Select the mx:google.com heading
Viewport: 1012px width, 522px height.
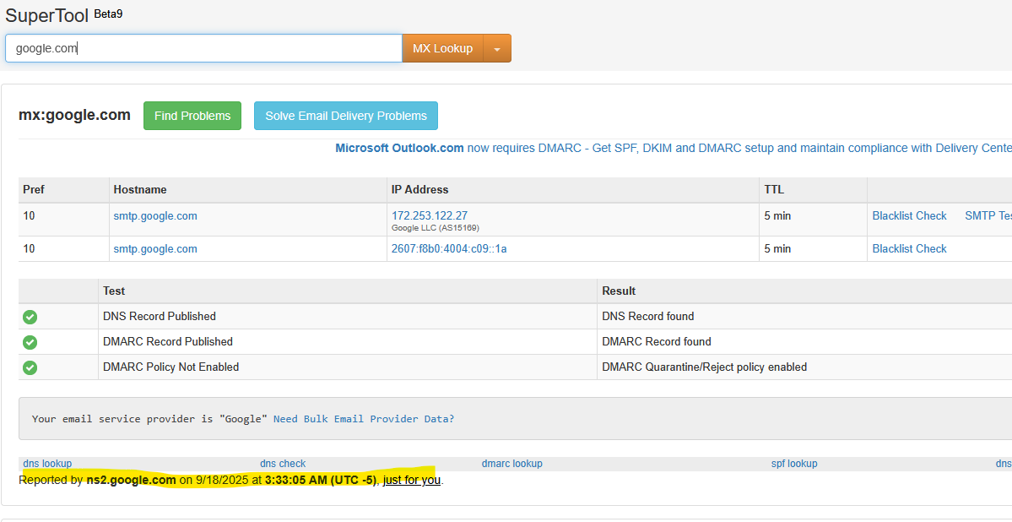click(75, 116)
